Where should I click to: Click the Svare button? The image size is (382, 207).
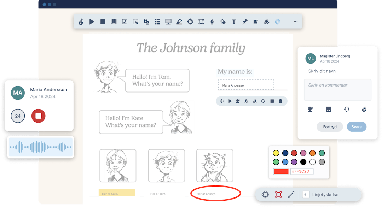coord(357,126)
